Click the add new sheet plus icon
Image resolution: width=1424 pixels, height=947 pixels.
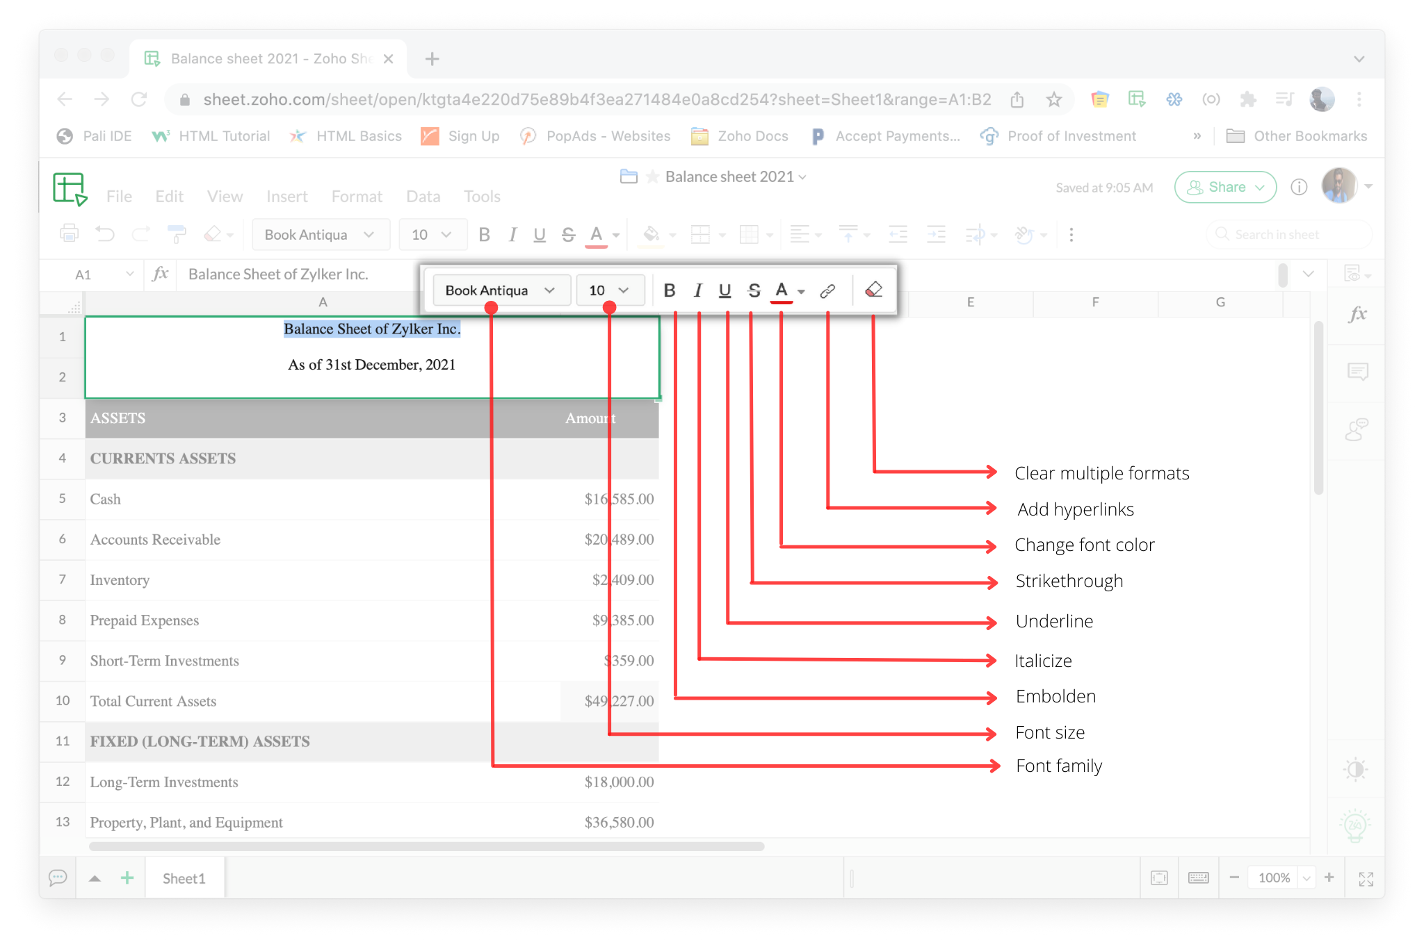click(x=127, y=878)
